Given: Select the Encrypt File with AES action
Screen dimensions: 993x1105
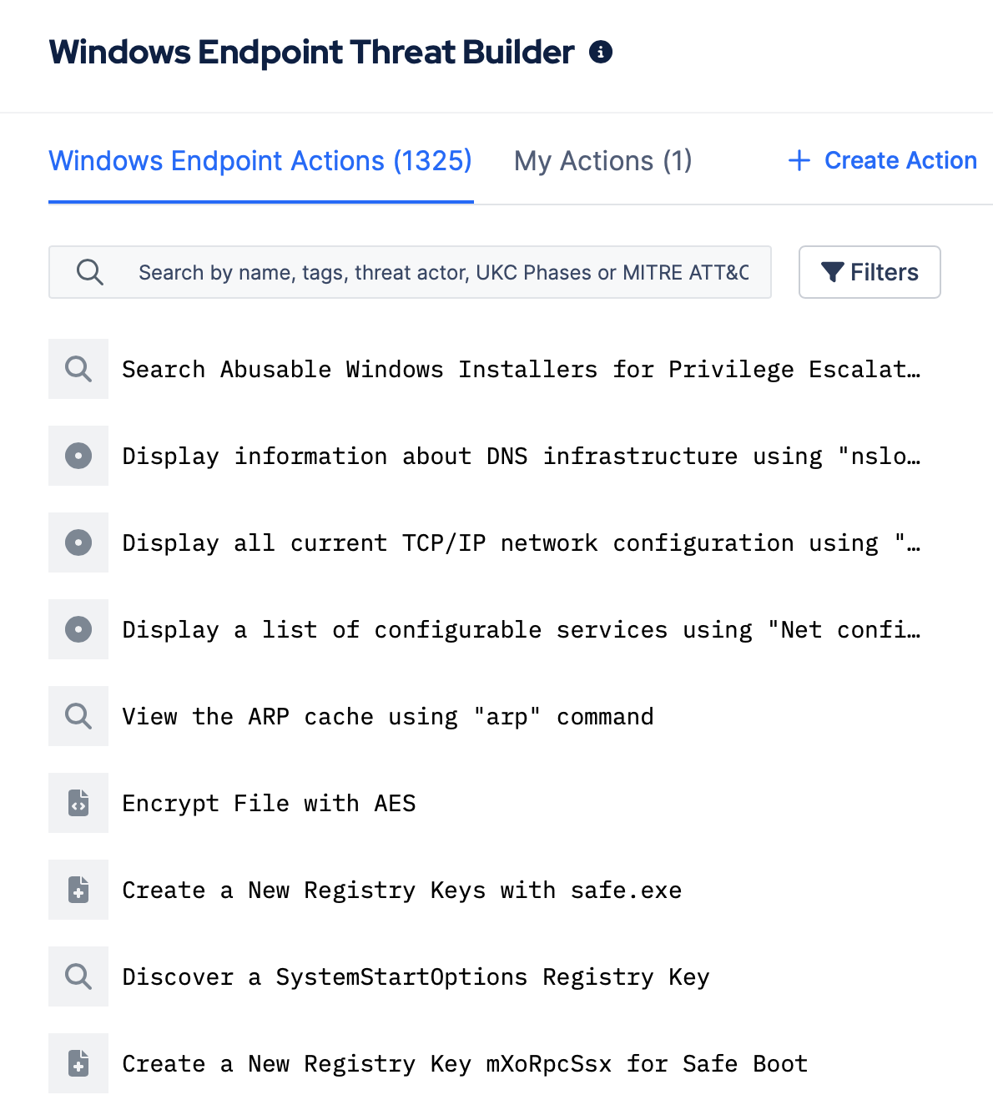Looking at the screenshot, I should point(269,803).
